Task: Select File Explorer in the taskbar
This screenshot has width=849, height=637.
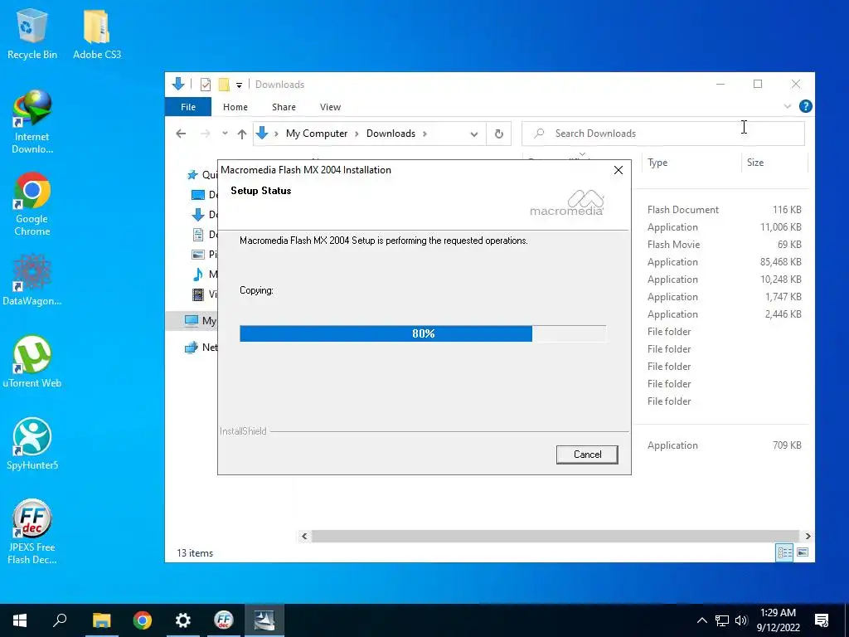Action: tap(101, 620)
